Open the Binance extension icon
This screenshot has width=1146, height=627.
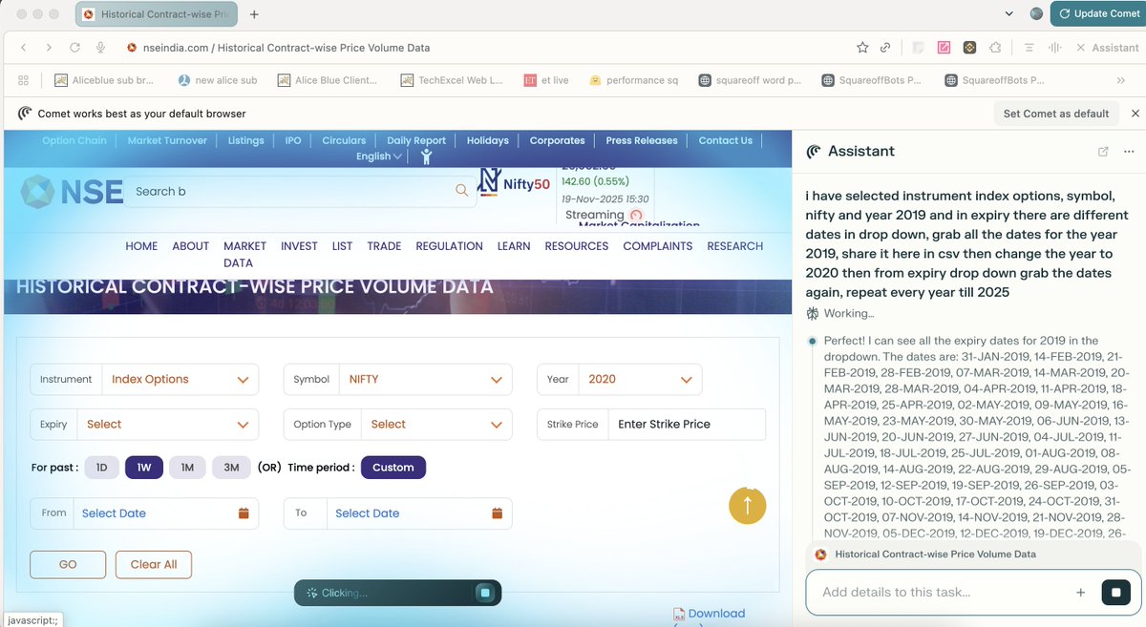969,48
